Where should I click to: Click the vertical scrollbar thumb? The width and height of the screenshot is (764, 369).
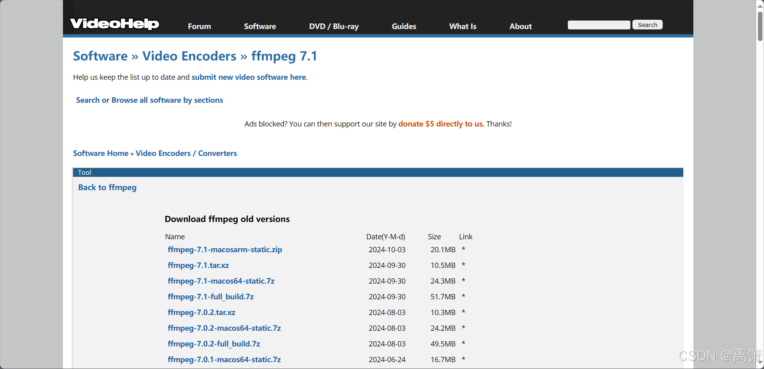tap(760, 26)
